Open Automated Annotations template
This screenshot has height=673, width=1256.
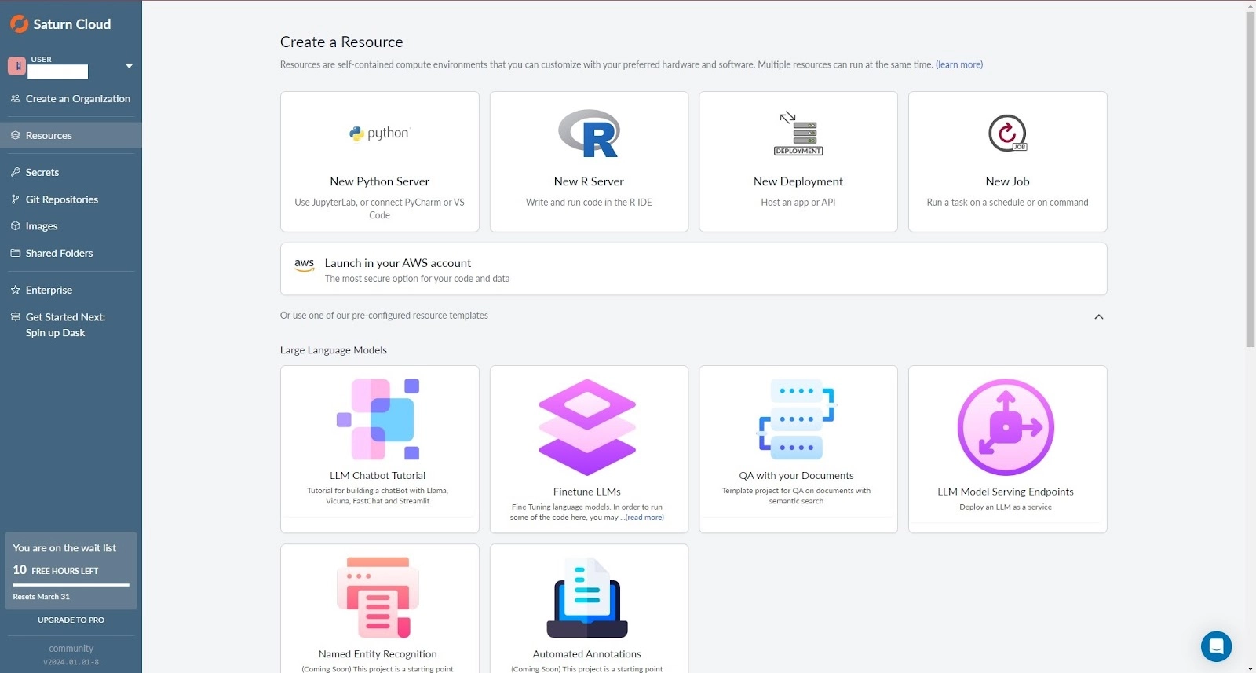[589, 609]
